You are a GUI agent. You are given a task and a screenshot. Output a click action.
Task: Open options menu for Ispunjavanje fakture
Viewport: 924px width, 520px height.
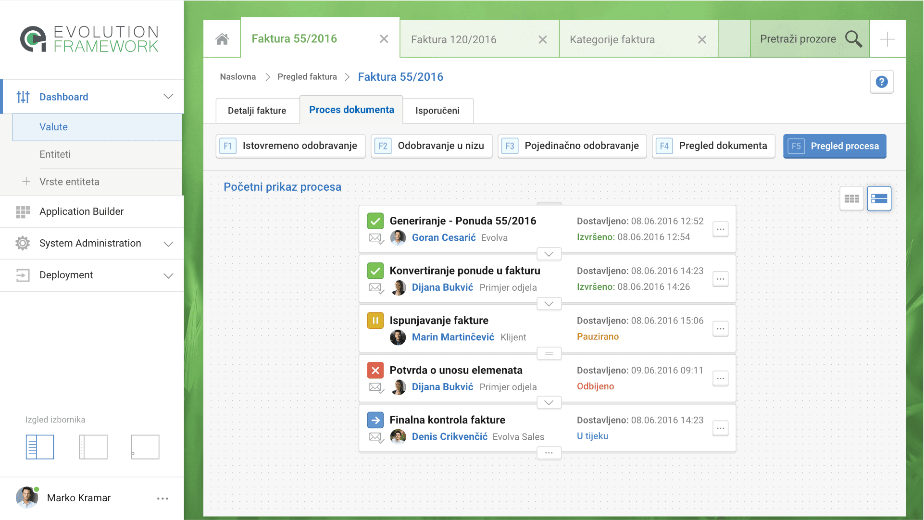click(x=720, y=329)
